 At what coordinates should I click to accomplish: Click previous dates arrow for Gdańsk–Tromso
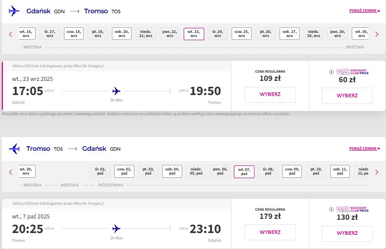[11, 34]
